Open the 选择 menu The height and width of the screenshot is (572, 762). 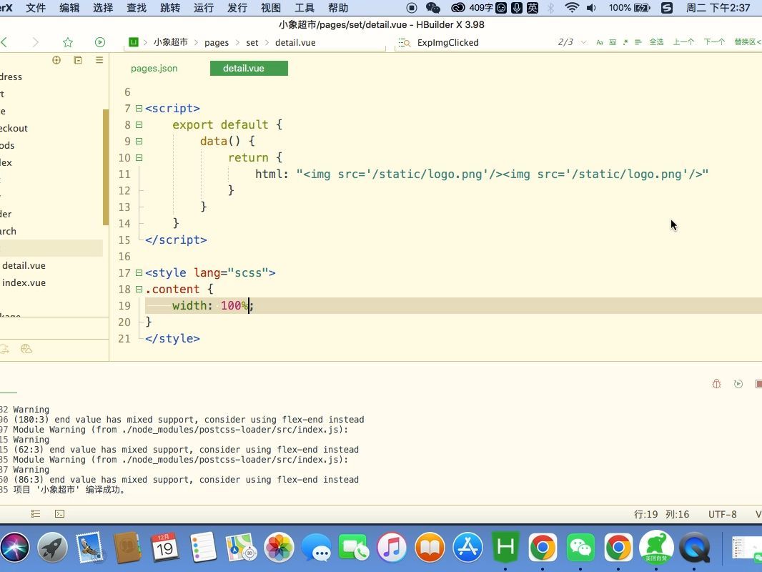102,8
